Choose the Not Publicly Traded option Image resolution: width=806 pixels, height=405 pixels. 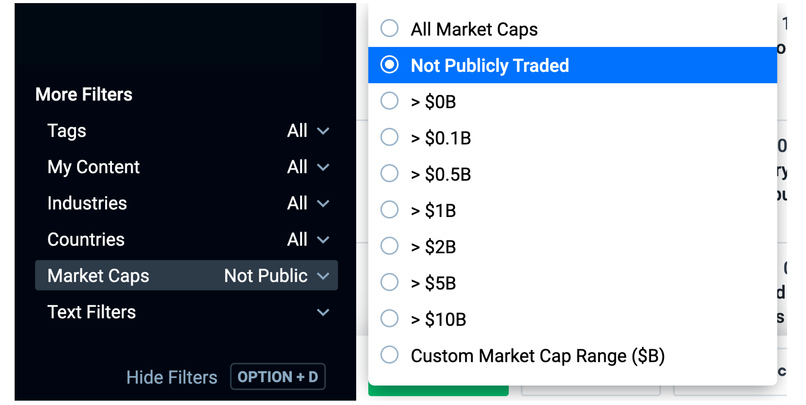tap(389, 65)
